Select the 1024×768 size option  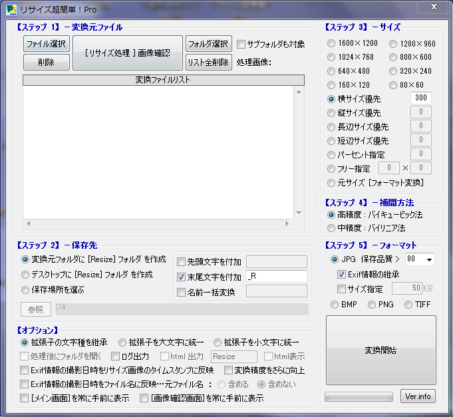point(331,57)
